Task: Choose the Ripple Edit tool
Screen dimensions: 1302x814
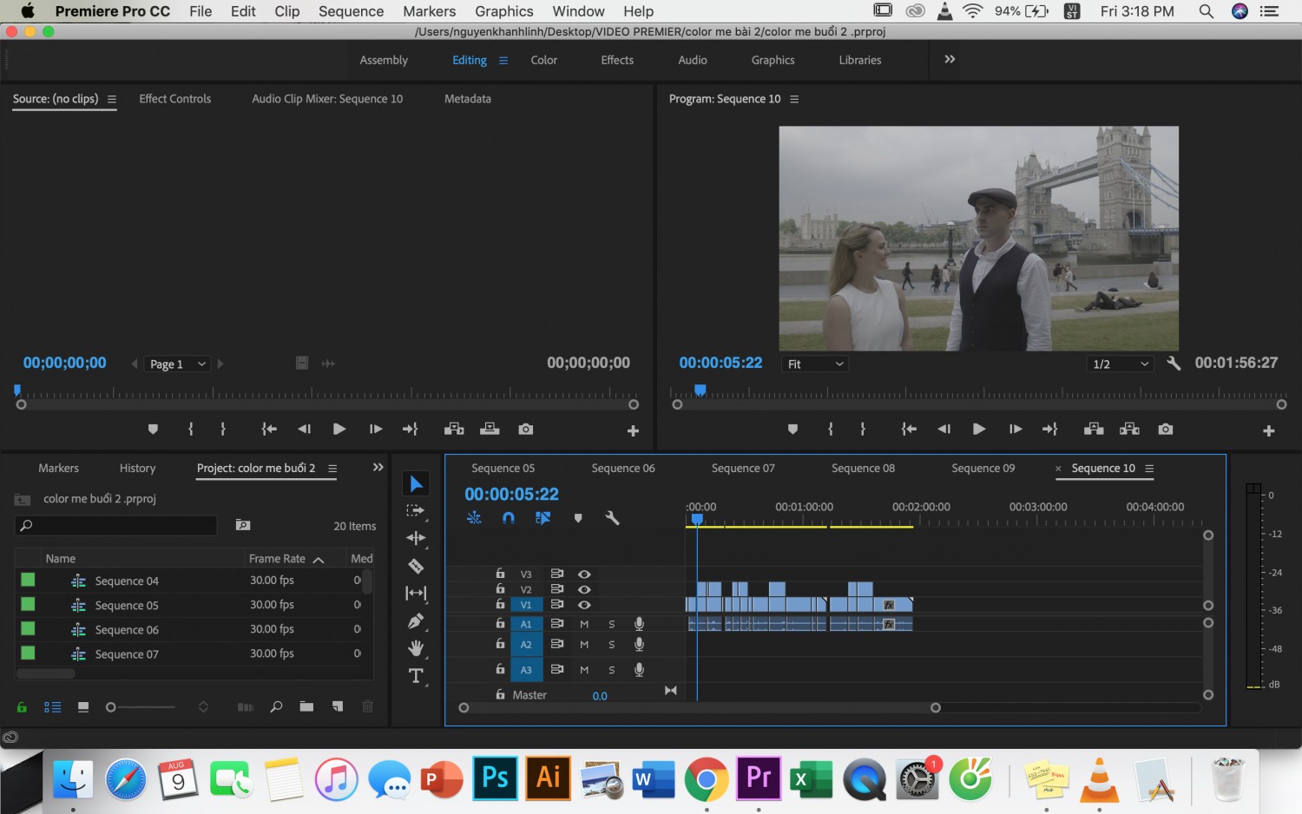Action: 416,538
